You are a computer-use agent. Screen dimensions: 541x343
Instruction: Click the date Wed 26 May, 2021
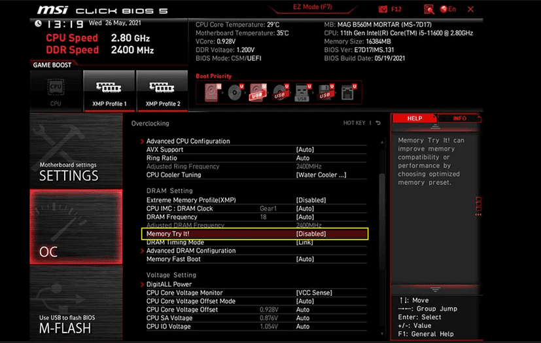[115, 23]
